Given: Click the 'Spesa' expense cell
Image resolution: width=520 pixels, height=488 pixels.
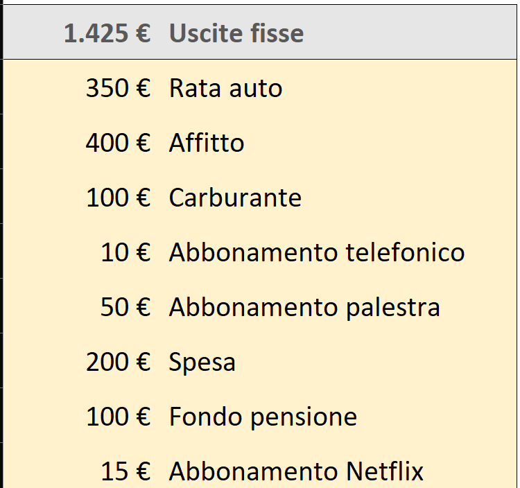Looking at the screenshot, I should (x=202, y=362).
